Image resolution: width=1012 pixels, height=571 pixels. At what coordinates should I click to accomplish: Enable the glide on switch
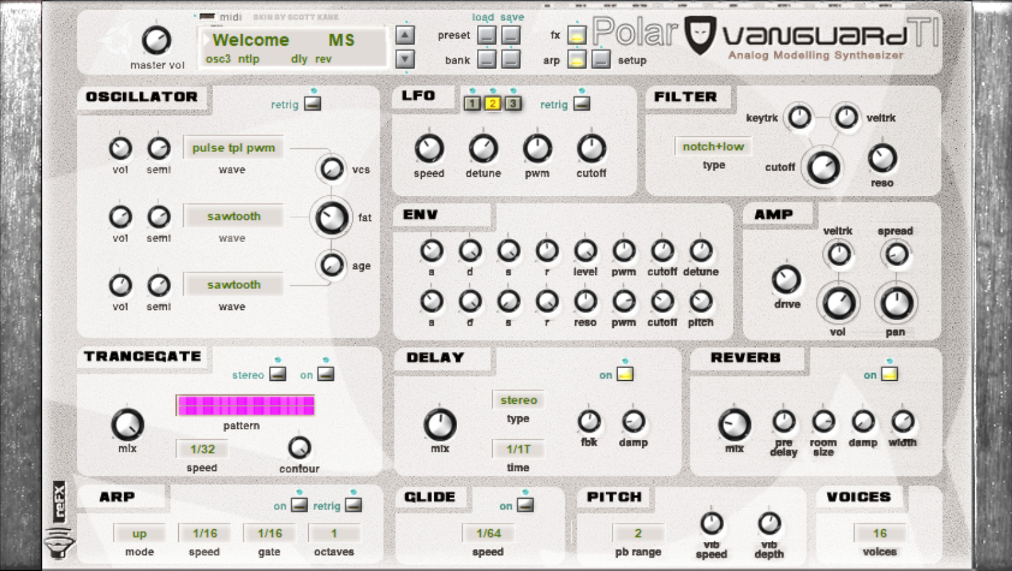(x=525, y=505)
